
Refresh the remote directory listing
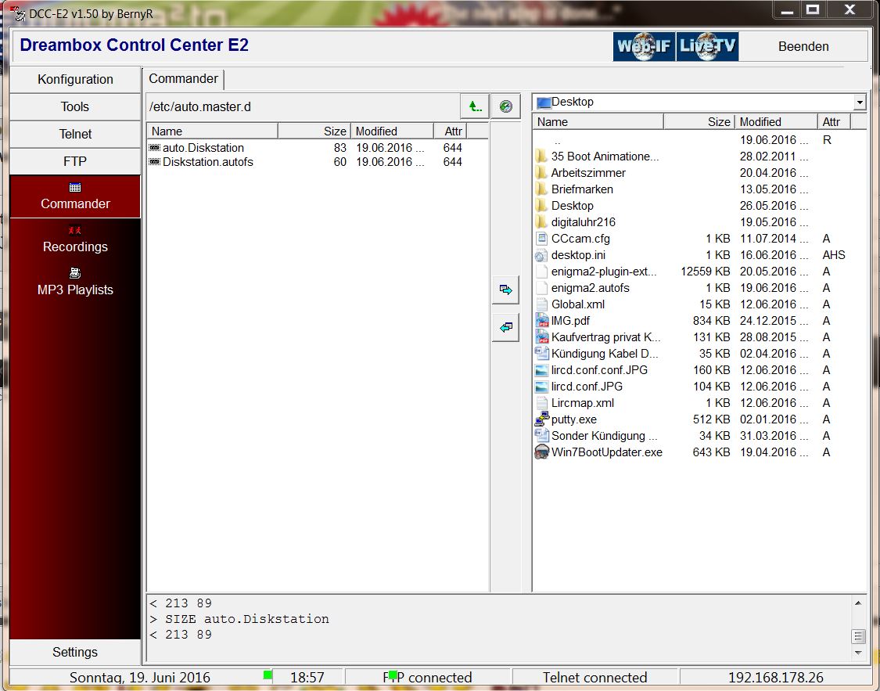(x=506, y=106)
